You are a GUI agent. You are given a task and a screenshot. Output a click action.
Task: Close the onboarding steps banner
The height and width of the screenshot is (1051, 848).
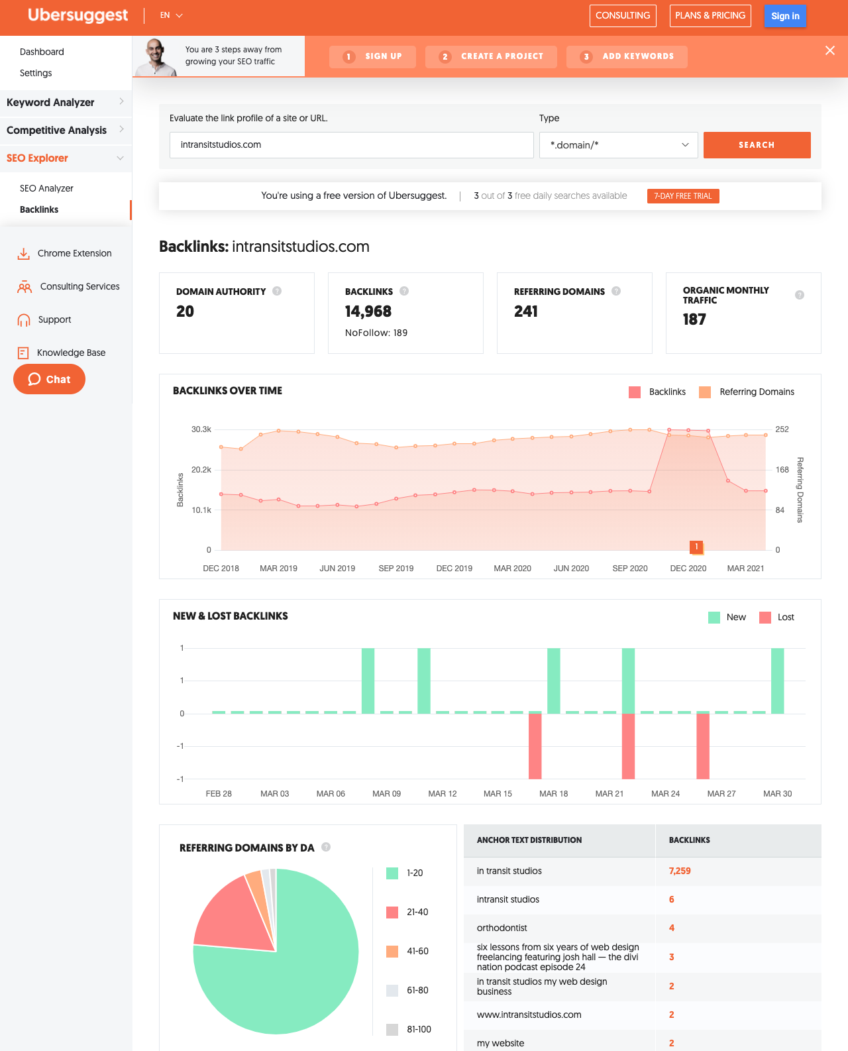point(830,50)
